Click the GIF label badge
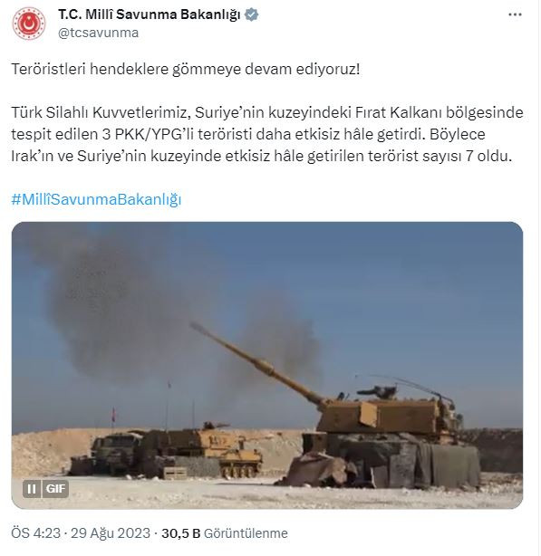 pos(55,489)
